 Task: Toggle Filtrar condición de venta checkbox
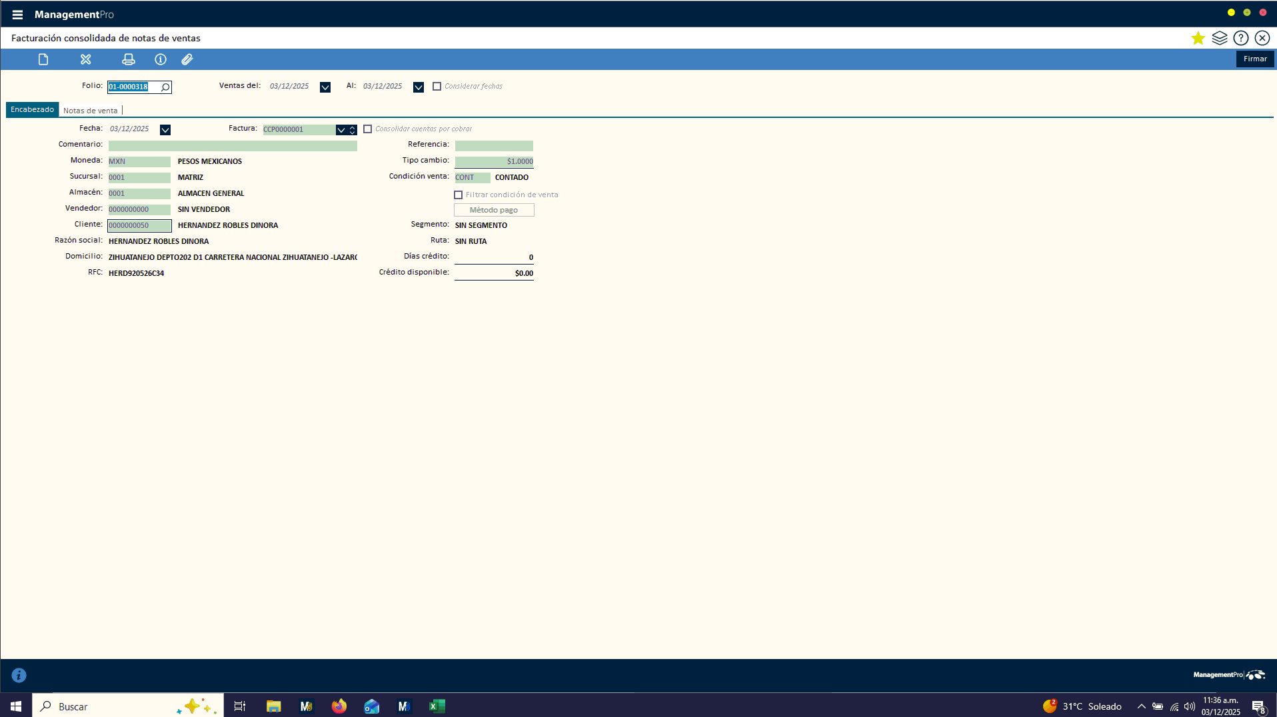(x=458, y=195)
